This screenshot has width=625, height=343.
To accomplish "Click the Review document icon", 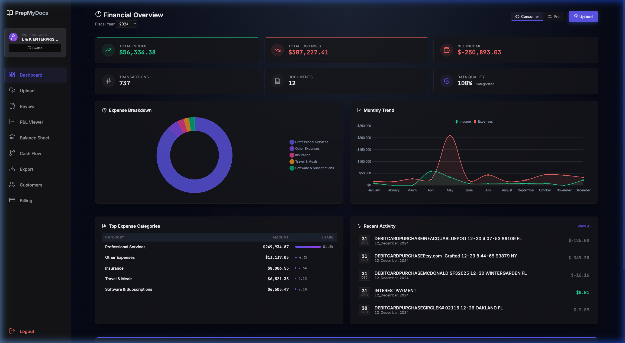I will 12,106.
